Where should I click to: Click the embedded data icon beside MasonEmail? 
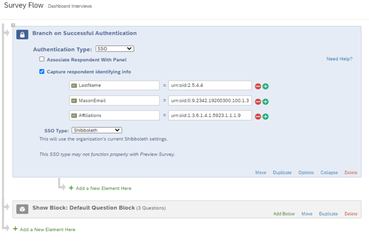[74, 100]
